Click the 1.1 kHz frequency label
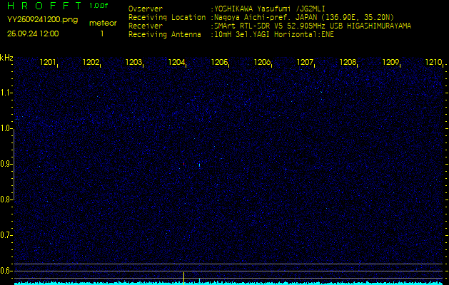This screenshot has width=449, height=285. pos(6,93)
